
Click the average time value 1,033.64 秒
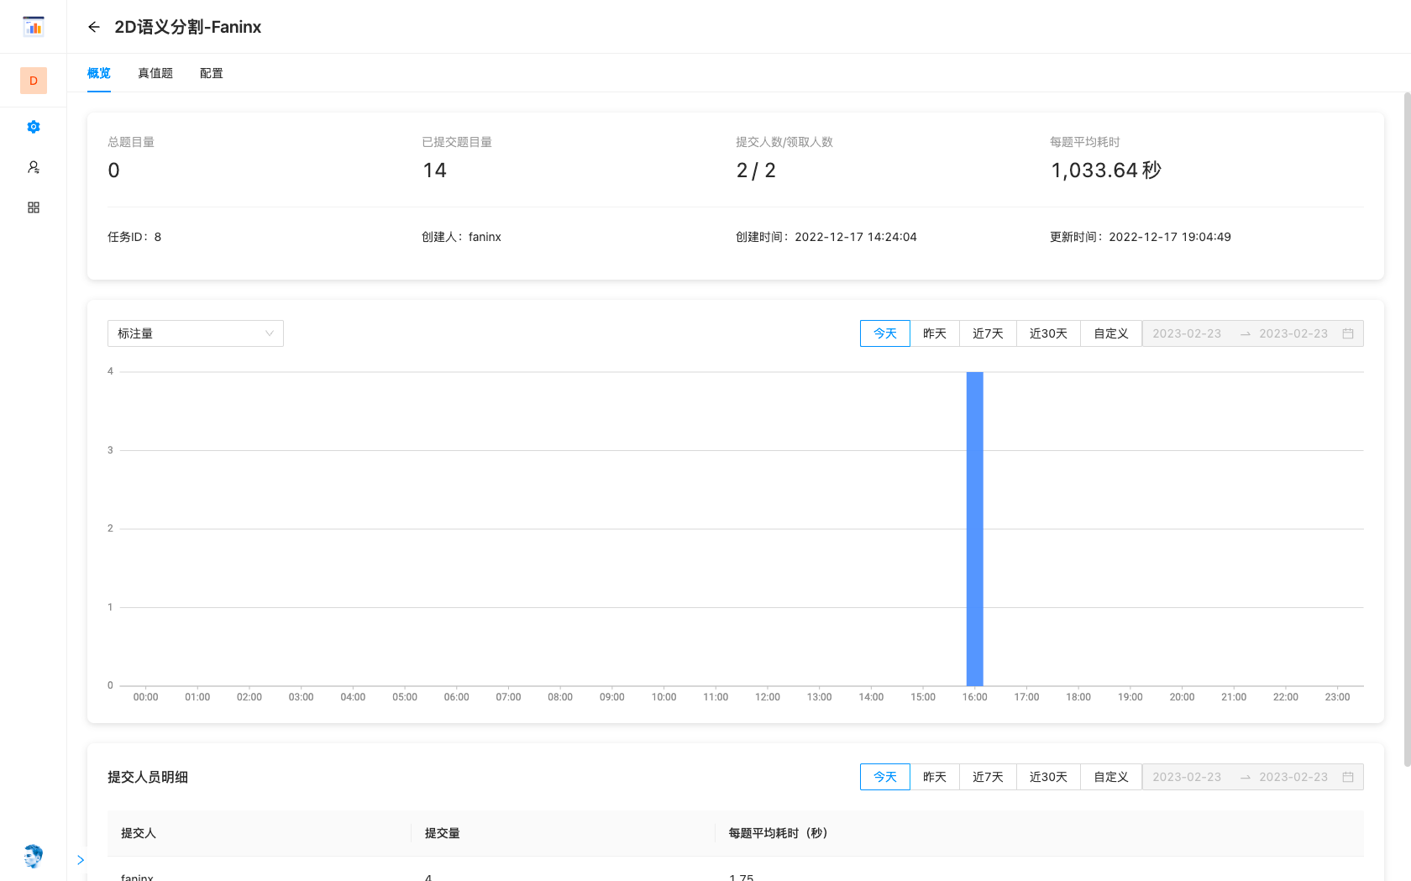point(1106,170)
